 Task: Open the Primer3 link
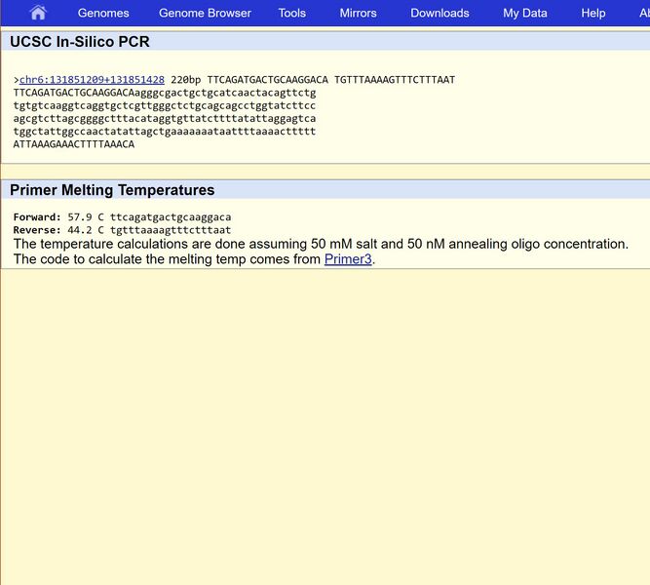click(x=349, y=259)
